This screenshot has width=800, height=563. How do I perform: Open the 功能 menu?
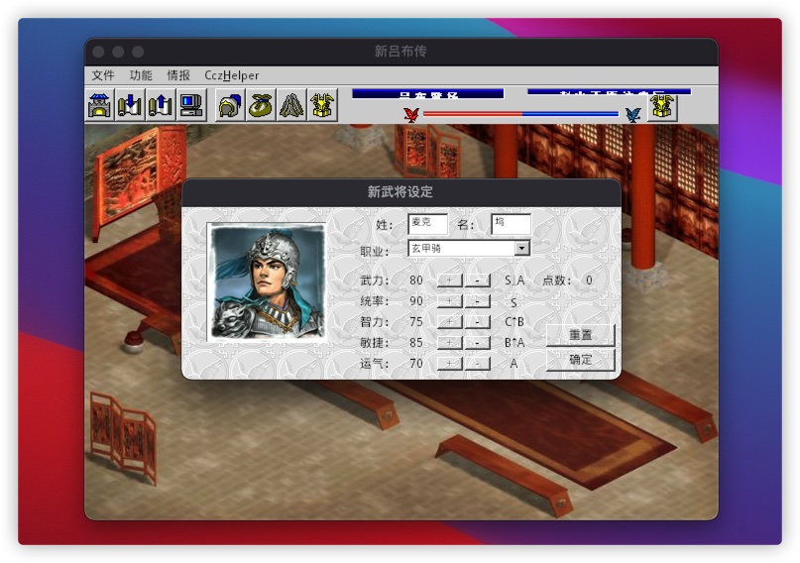141,75
